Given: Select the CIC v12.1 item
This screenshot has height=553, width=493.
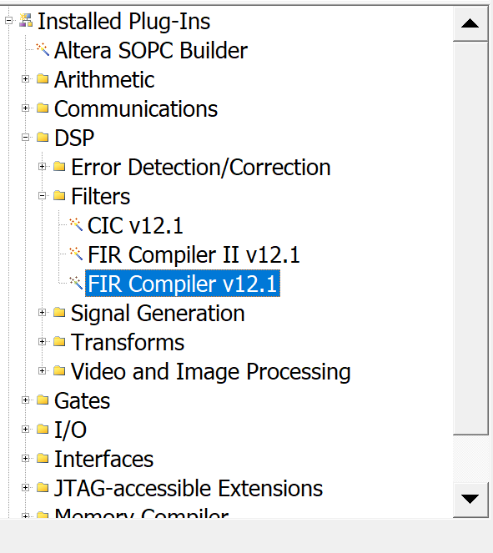Looking at the screenshot, I should pos(135,225).
